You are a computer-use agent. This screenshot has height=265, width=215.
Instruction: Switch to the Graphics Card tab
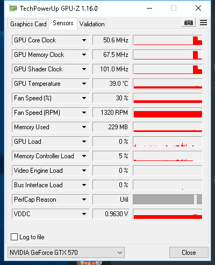click(x=28, y=24)
